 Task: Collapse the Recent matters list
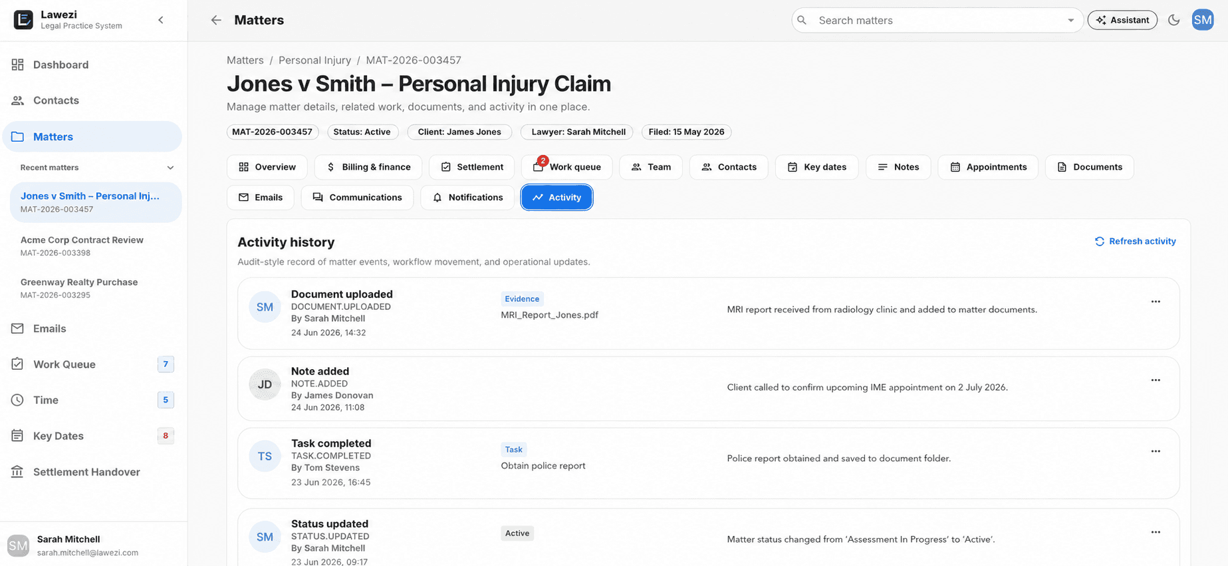170,168
